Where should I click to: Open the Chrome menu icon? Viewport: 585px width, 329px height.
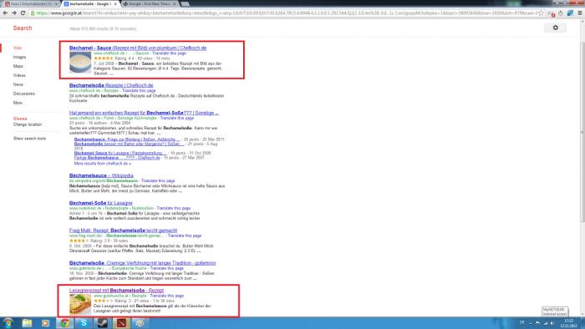coord(580,13)
